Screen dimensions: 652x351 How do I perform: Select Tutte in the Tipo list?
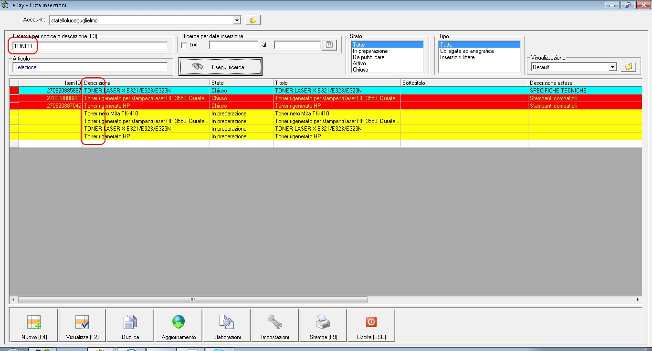480,45
